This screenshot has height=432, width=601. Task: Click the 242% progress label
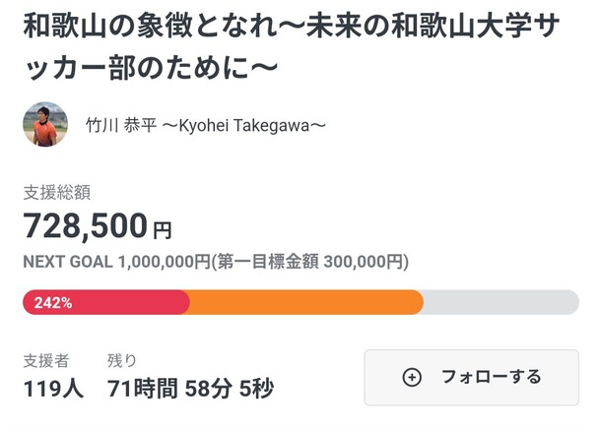52,302
